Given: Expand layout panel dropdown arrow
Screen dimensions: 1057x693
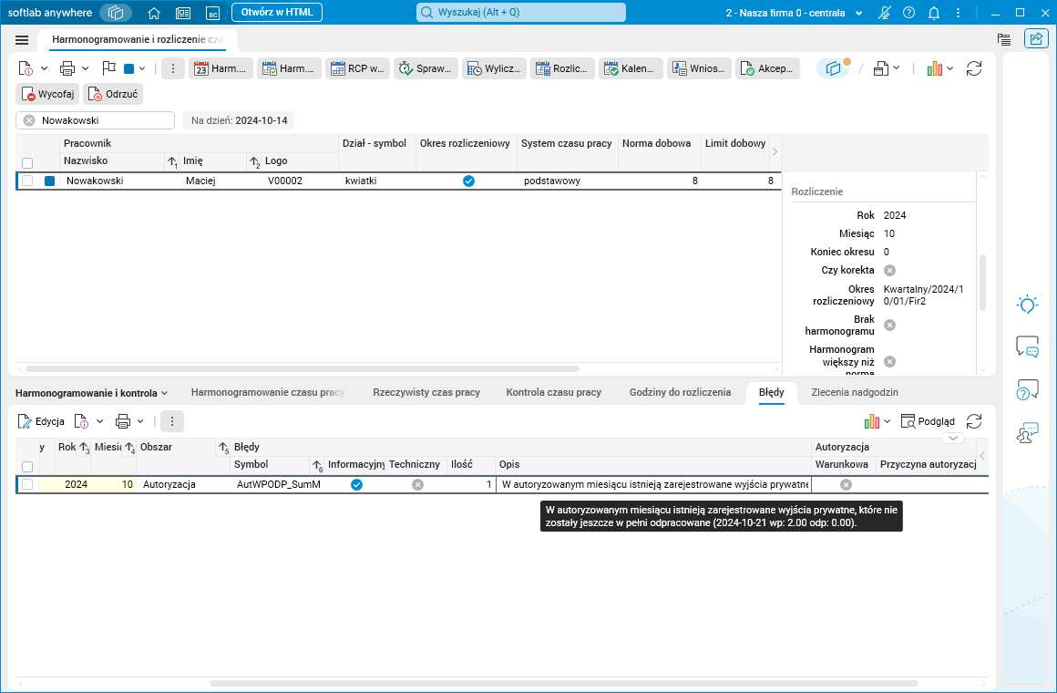Looking at the screenshot, I should pos(897,68).
